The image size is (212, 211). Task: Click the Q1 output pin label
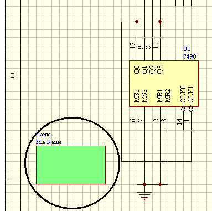(144, 70)
